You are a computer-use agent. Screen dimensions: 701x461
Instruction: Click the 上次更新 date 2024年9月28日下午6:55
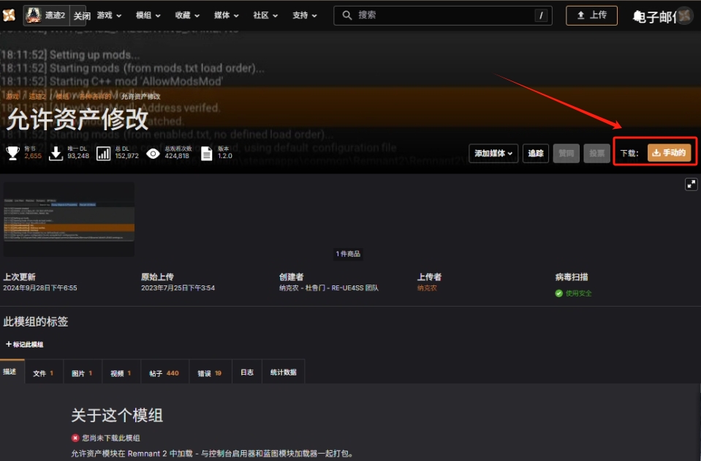40,288
